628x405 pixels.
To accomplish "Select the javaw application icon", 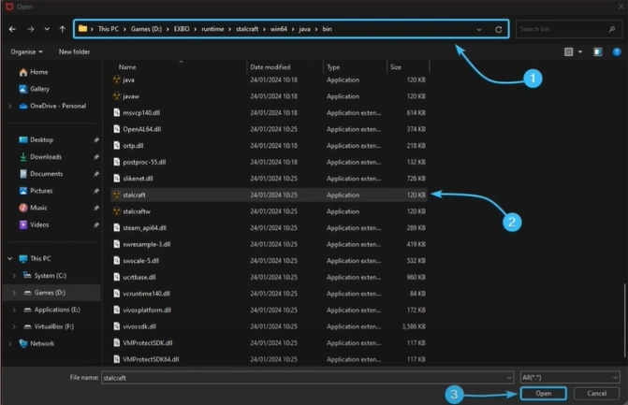I will [117, 96].
